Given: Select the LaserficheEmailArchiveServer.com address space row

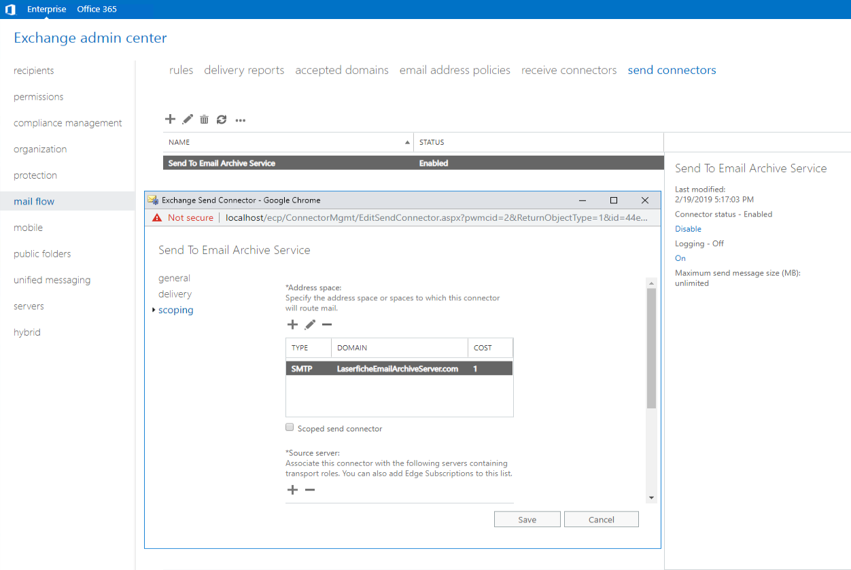Looking at the screenshot, I should 399,368.
